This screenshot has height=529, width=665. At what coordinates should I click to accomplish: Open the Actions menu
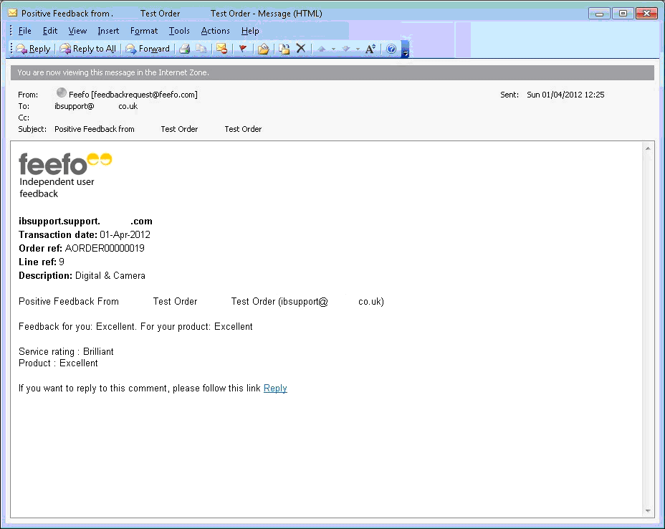pos(215,31)
